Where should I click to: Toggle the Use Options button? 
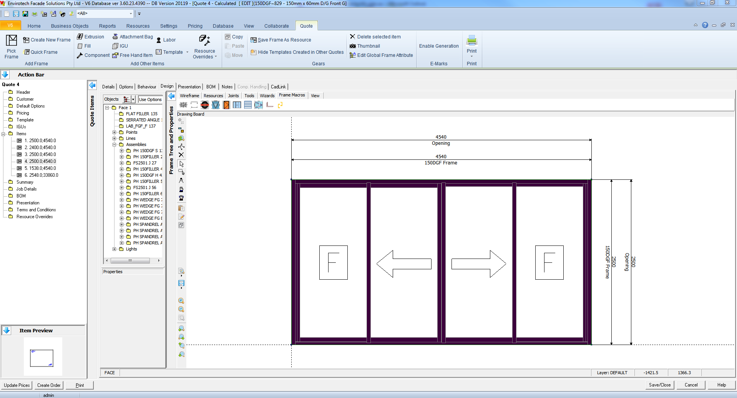(x=150, y=99)
